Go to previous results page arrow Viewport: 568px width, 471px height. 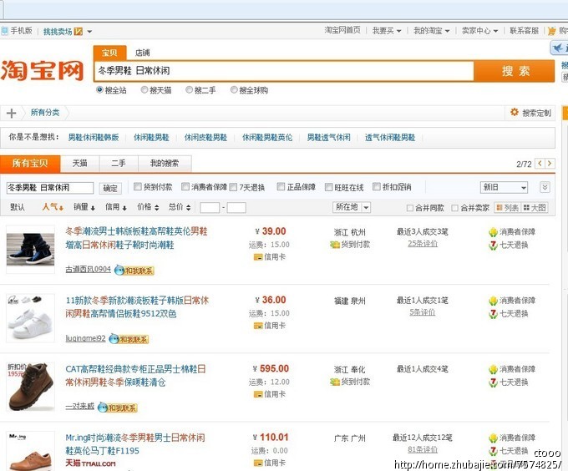[x=540, y=164]
